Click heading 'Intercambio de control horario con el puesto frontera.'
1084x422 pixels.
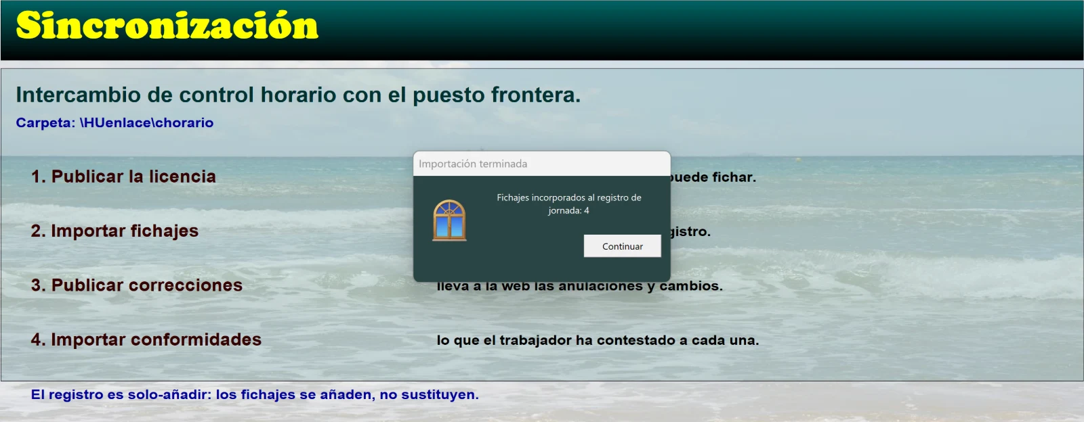(298, 95)
